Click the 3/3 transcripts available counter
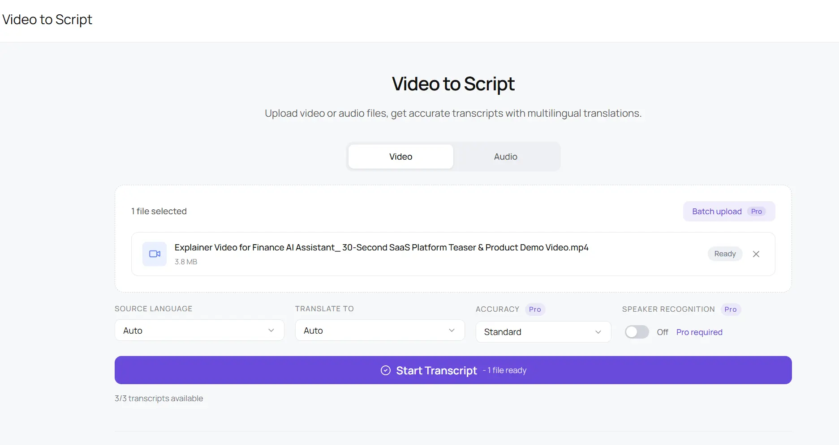This screenshot has width=839, height=445. 159,398
